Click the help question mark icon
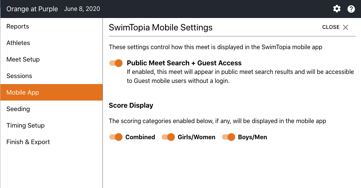The height and width of the screenshot is (188, 361). [x=351, y=9]
